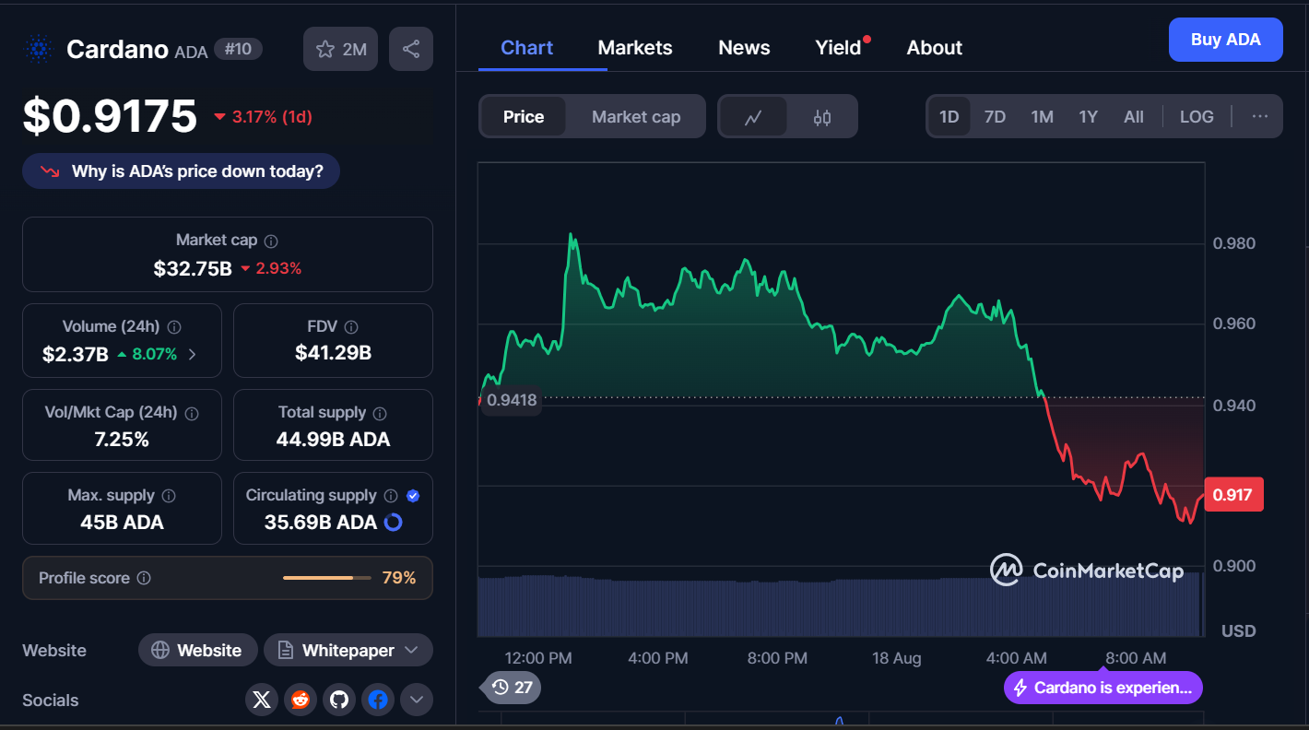Screen dimensions: 1309x730
Task: Open Reddit social link icon
Action: coord(301,701)
